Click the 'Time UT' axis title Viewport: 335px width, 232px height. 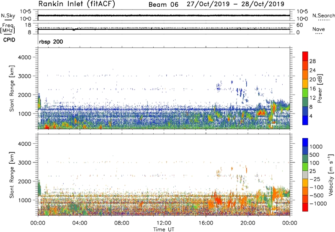coord(164,229)
